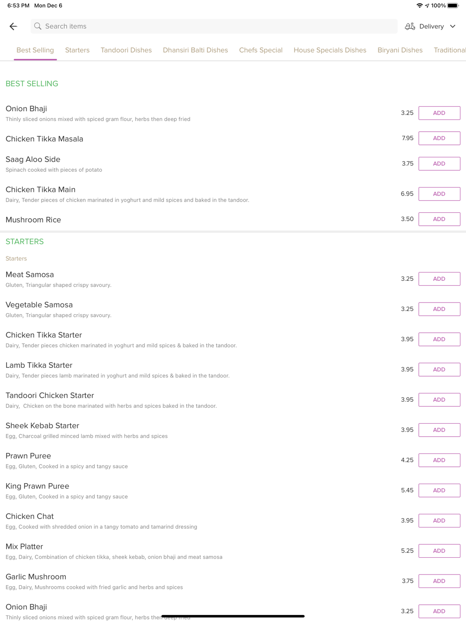Go to the Chefs Special tab
Image resolution: width=466 pixels, height=621 pixels.
[x=260, y=50]
